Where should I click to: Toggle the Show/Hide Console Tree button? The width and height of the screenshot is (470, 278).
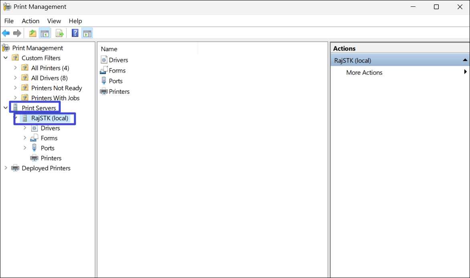[44, 33]
